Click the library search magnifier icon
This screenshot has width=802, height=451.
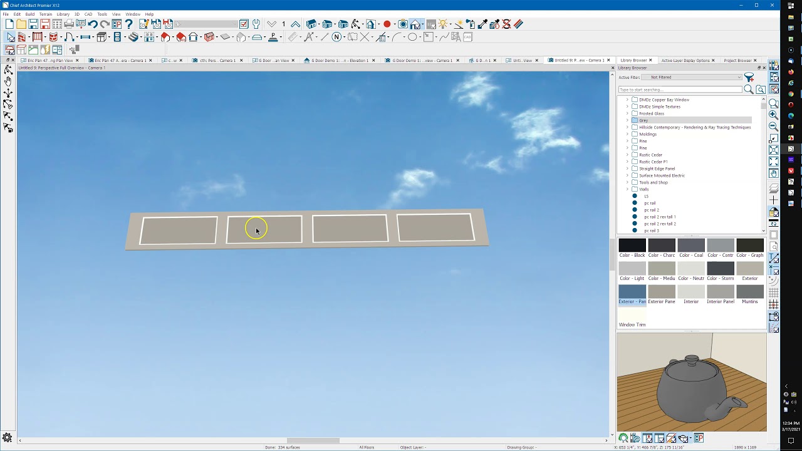click(x=749, y=90)
